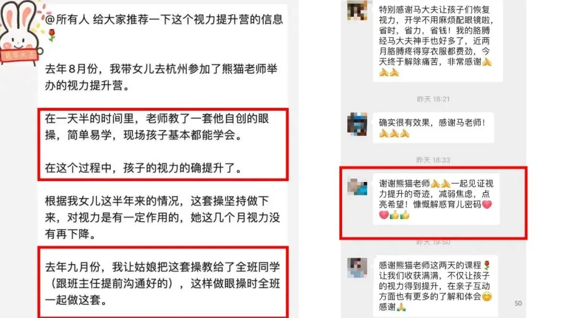Select the 特别感谢马大夫 chat bubble
The width and height of the screenshot is (565, 318).
click(x=437, y=41)
